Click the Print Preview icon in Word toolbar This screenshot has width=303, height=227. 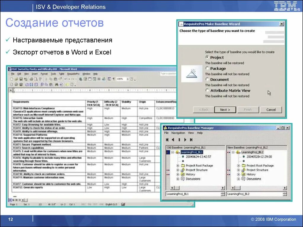(36, 79)
